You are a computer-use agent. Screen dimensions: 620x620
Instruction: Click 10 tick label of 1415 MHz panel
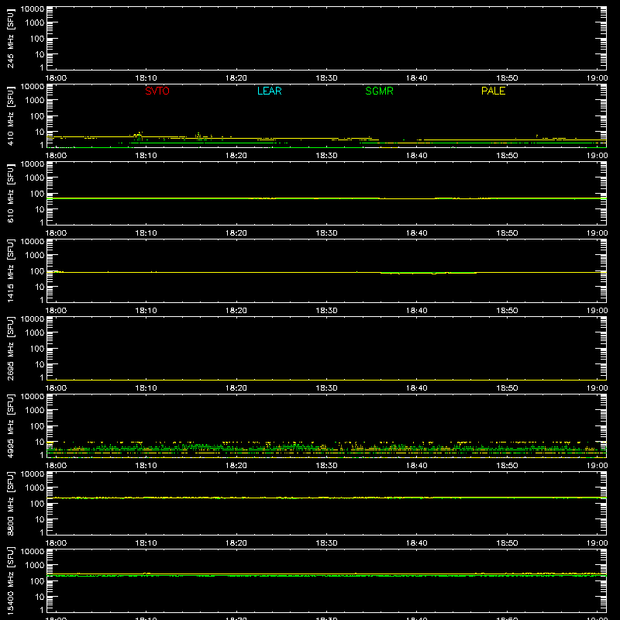40,287
